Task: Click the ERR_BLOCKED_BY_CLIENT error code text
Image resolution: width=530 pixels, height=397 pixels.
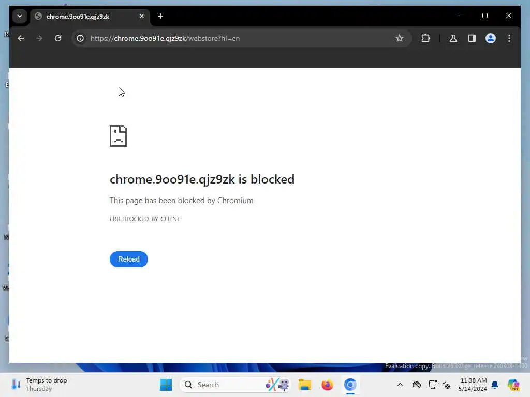Action: tap(145, 219)
